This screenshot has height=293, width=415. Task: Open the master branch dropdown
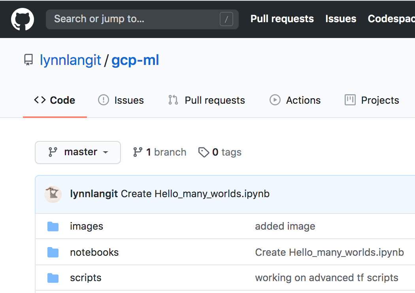pyautogui.click(x=78, y=152)
